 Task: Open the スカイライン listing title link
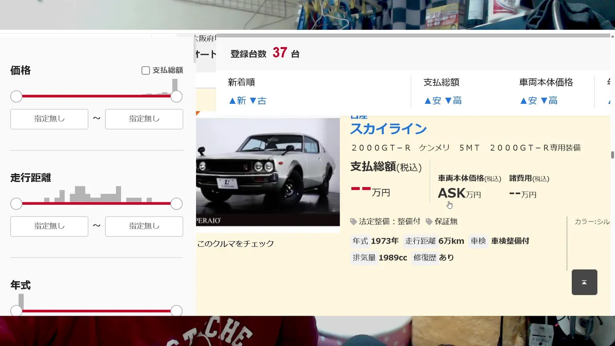[388, 129]
